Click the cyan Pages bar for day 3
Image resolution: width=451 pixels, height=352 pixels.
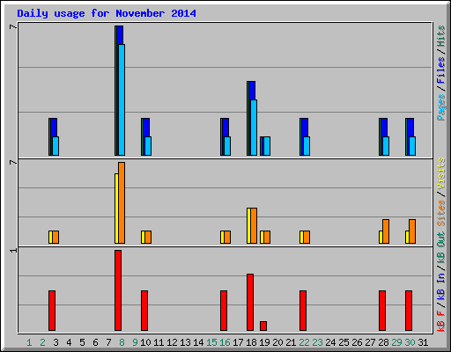click(55, 146)
